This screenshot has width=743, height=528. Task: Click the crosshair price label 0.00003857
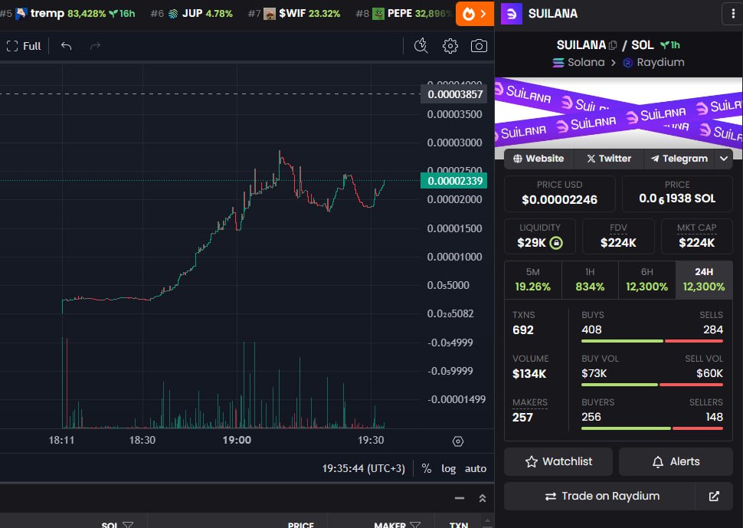click(x=454, y=93)
